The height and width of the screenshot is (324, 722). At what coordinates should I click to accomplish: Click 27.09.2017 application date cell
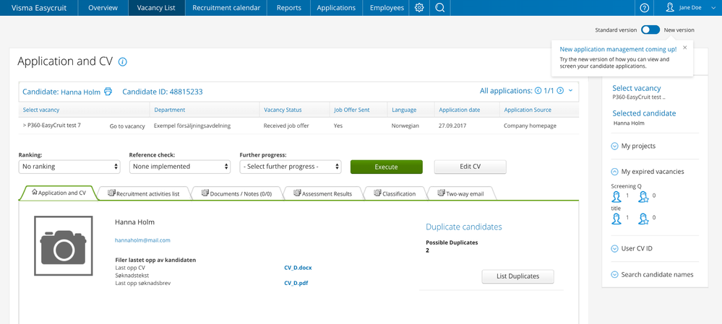point(452,126)
